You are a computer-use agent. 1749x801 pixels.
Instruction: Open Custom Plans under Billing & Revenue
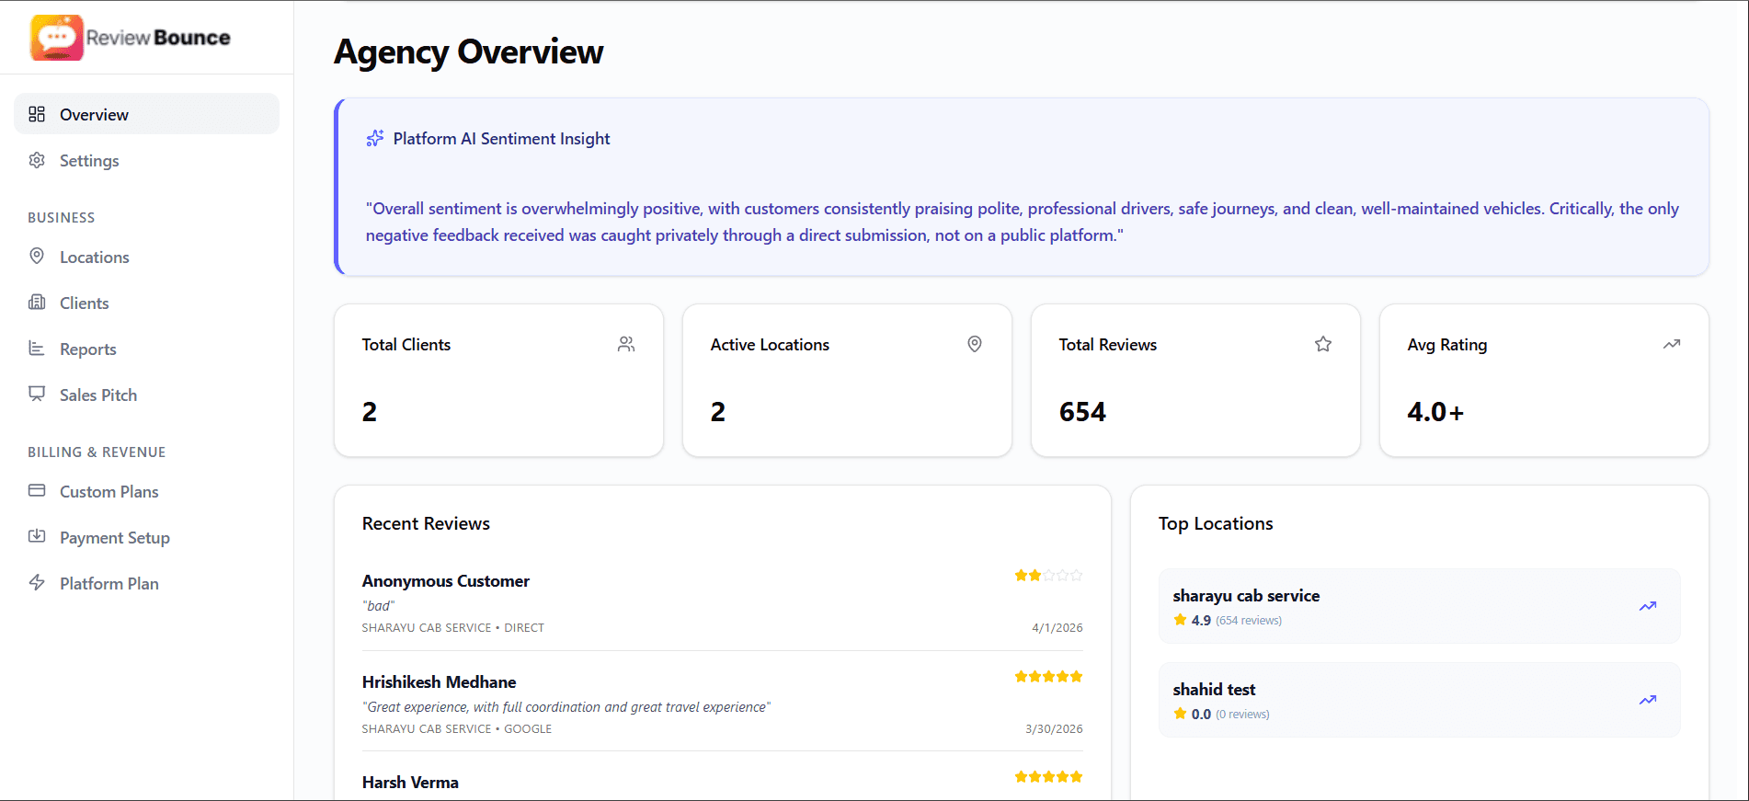pyautogui.click(x=146, y=491)
